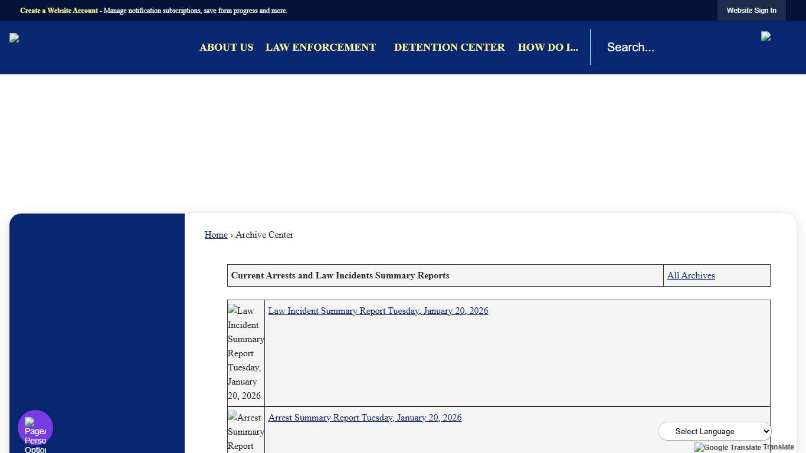Click the Law Incident Summary Report thumbnail
This screenshot has width=806, height=453.
tap(245, 352)
